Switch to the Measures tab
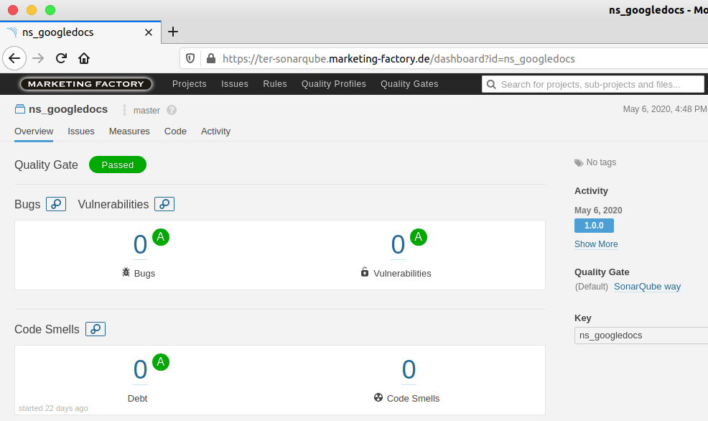708x421 pixels. (129, 131)
